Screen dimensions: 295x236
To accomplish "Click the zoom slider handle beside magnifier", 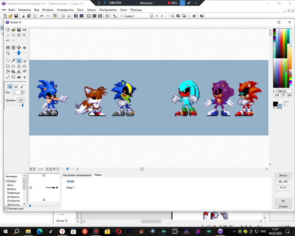I will tap(19, 53).
